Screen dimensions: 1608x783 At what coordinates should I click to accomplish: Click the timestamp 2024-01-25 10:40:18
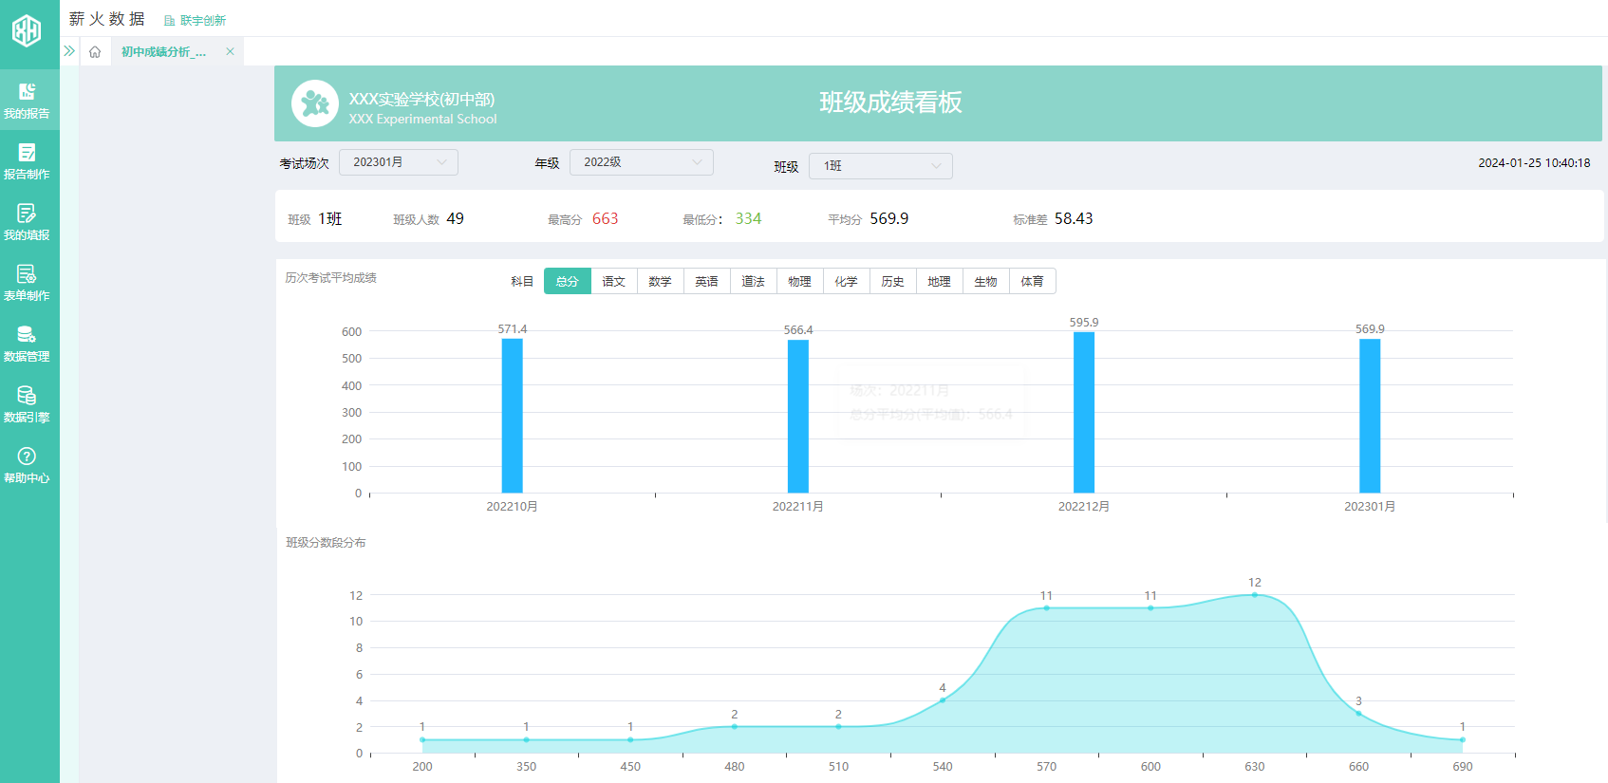(x=1534, y=163)
